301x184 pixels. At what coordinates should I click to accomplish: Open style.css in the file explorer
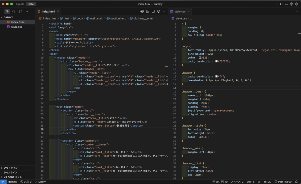pyautogui.click(x=17, y=27)
